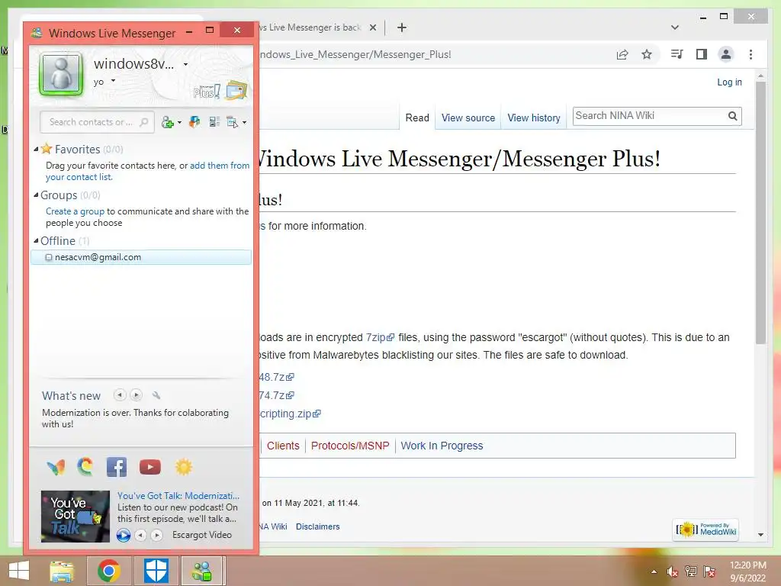Open the Disclaimers footer link

[318, 526]
